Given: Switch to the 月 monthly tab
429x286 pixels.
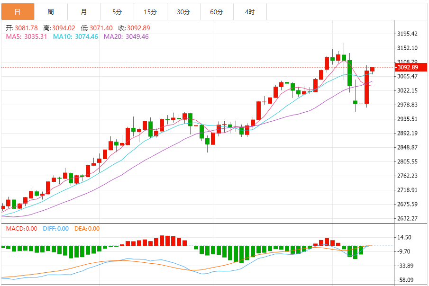Looking at the screenshot, I should [84, 12].
